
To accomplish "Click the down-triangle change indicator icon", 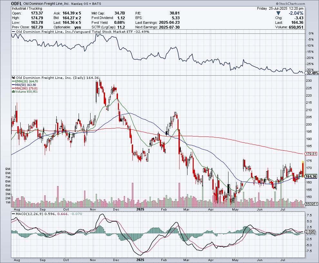I will [278, 13].
